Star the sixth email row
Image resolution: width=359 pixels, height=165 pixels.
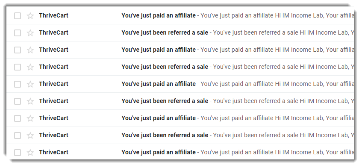pyautogui.click(x=30, y=101)
